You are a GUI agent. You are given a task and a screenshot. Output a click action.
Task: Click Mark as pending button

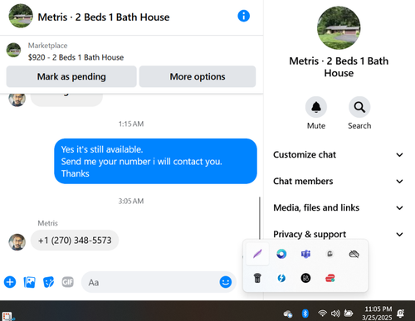71,76
